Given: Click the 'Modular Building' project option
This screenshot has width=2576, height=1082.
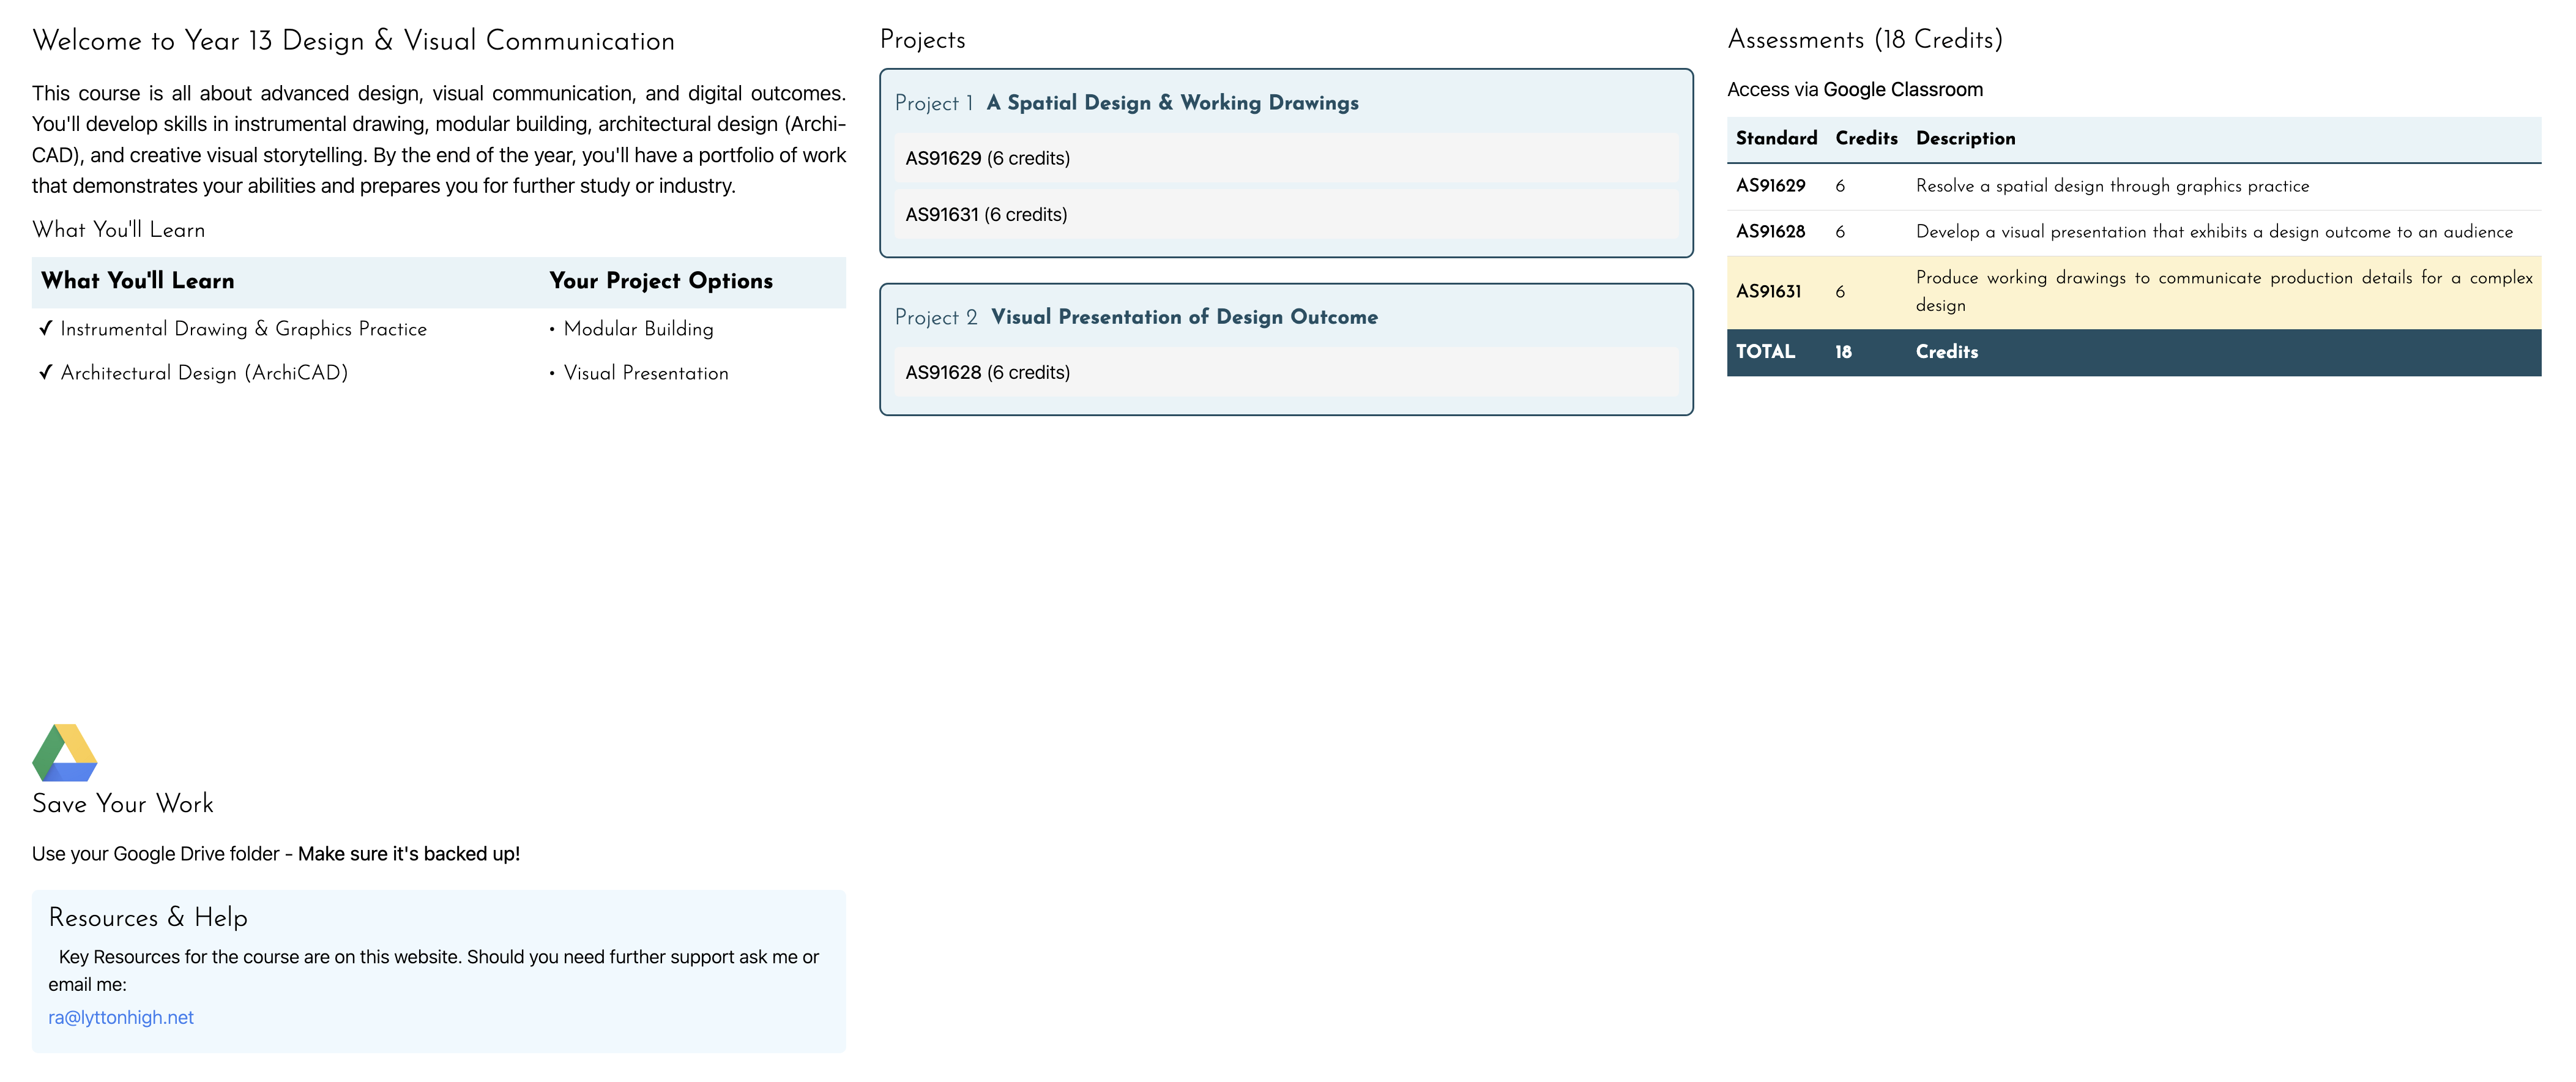Looking at the screenshot, I should [638, 329].
